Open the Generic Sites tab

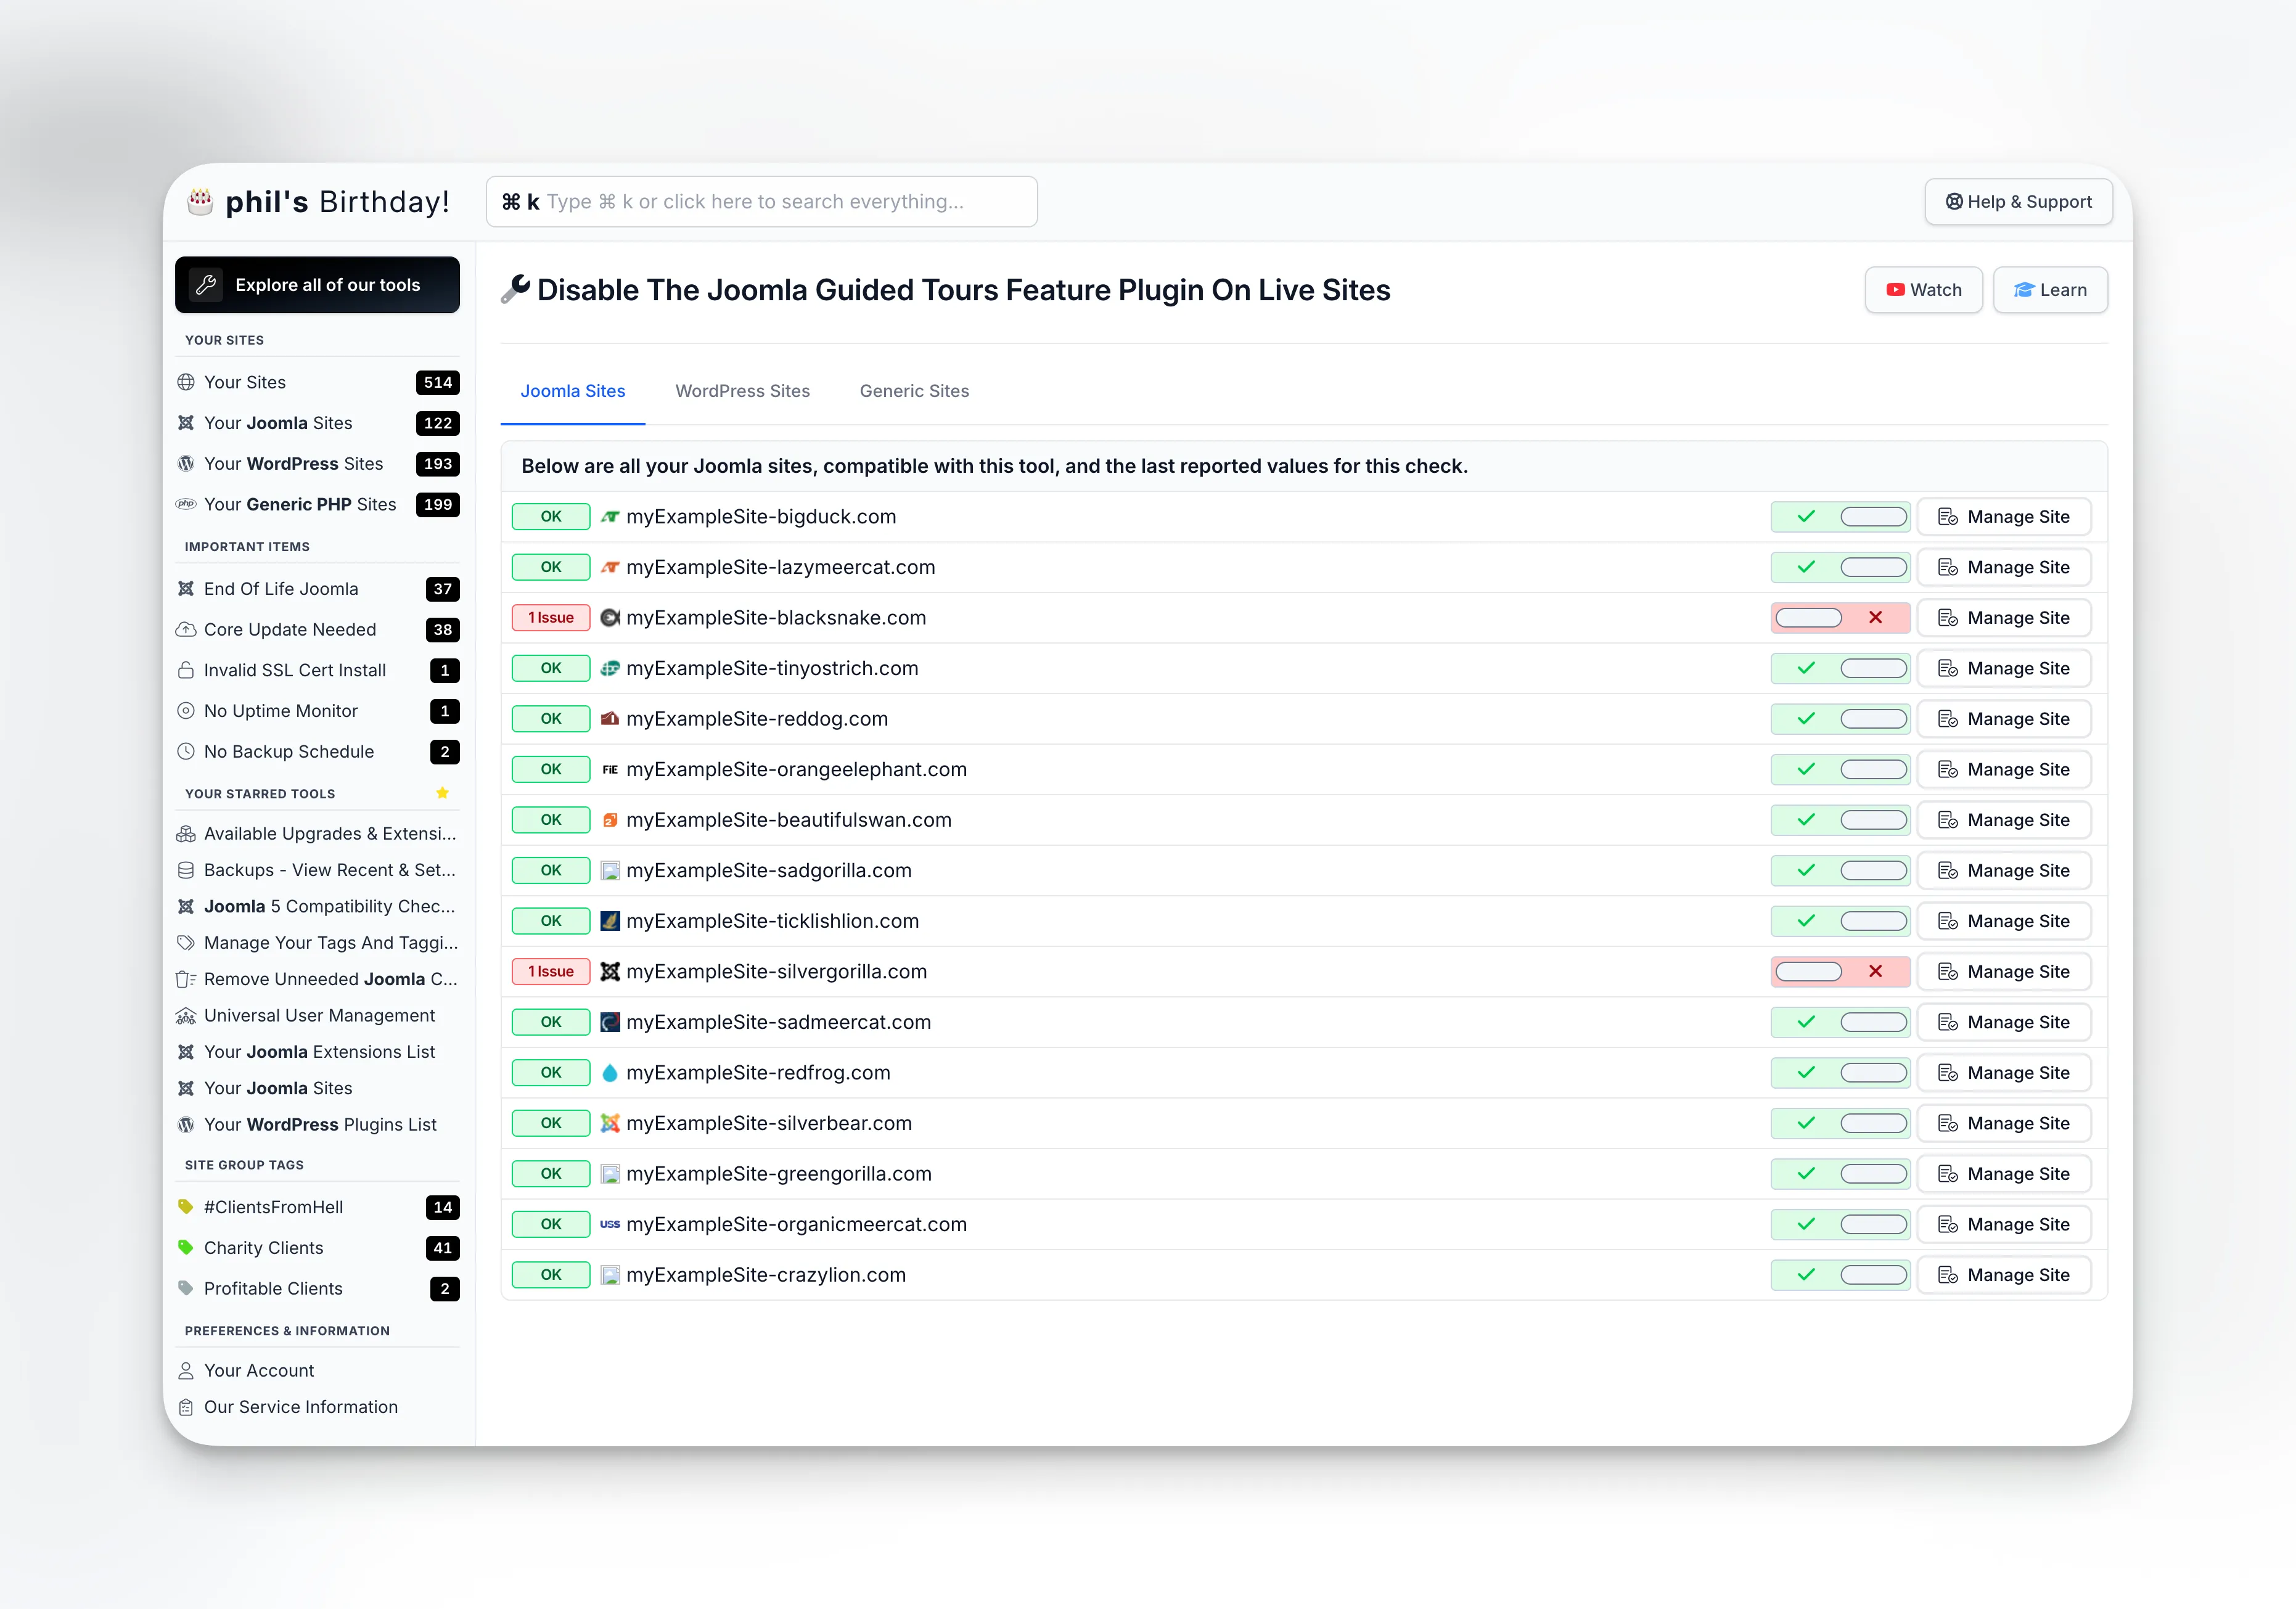(x=913, y=391)
